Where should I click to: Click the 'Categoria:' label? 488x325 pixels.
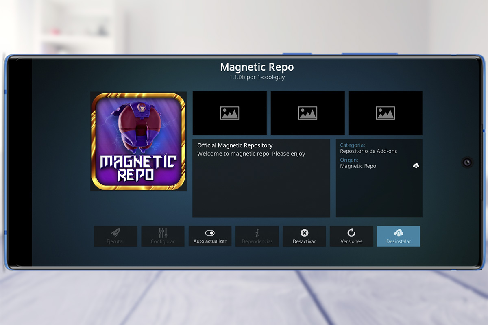tap(352, 145)
